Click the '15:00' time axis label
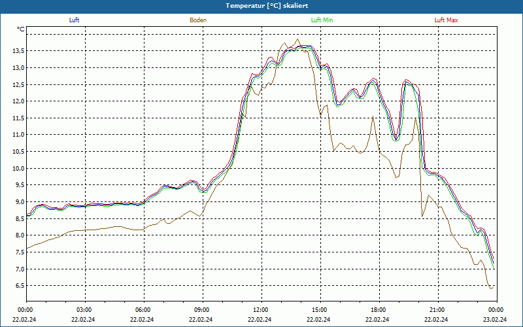 (320, 310)
